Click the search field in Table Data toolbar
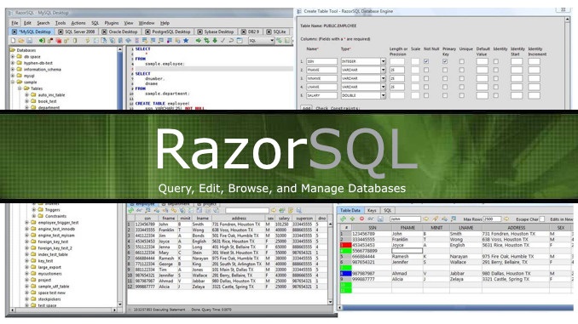578x324 pixels. [405, 219]
